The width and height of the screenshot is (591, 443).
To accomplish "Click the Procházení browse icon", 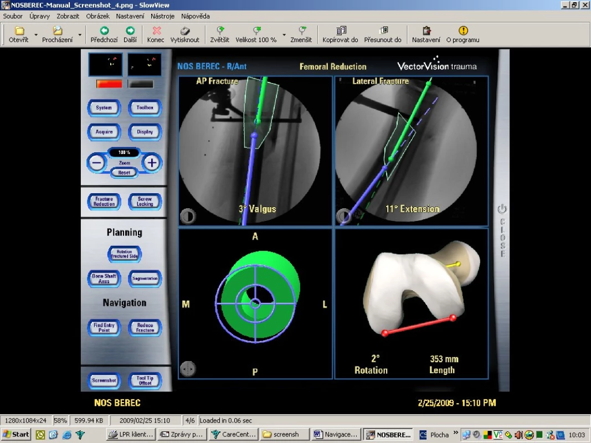I will (x=57, y=30).
